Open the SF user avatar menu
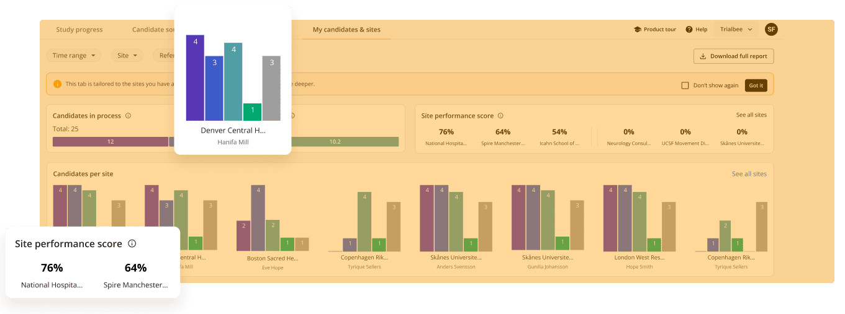 click(771, 29)
